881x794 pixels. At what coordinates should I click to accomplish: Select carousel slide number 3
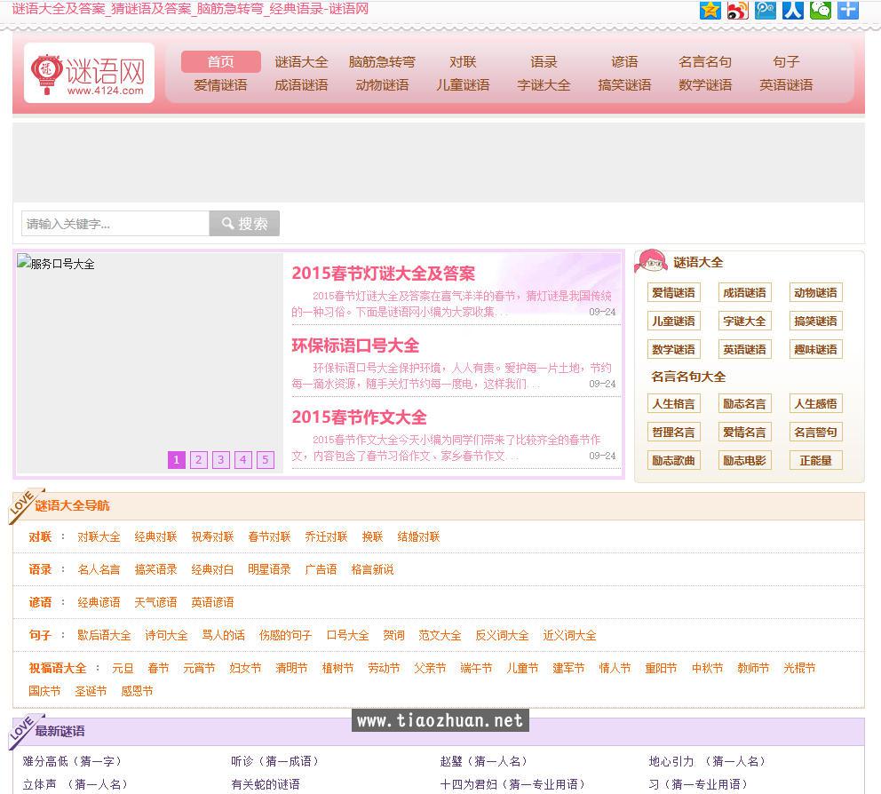click(220, 460)
